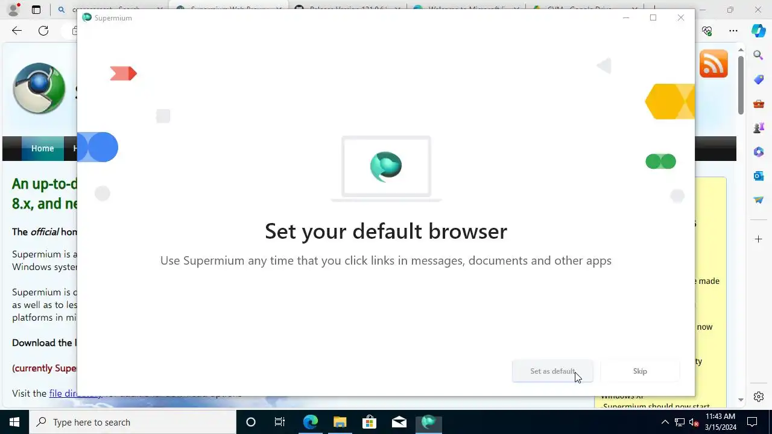The width and height of the screenshot is (772, 434).
Task: Refresh the Edge page
Action: tap(43, 31)
